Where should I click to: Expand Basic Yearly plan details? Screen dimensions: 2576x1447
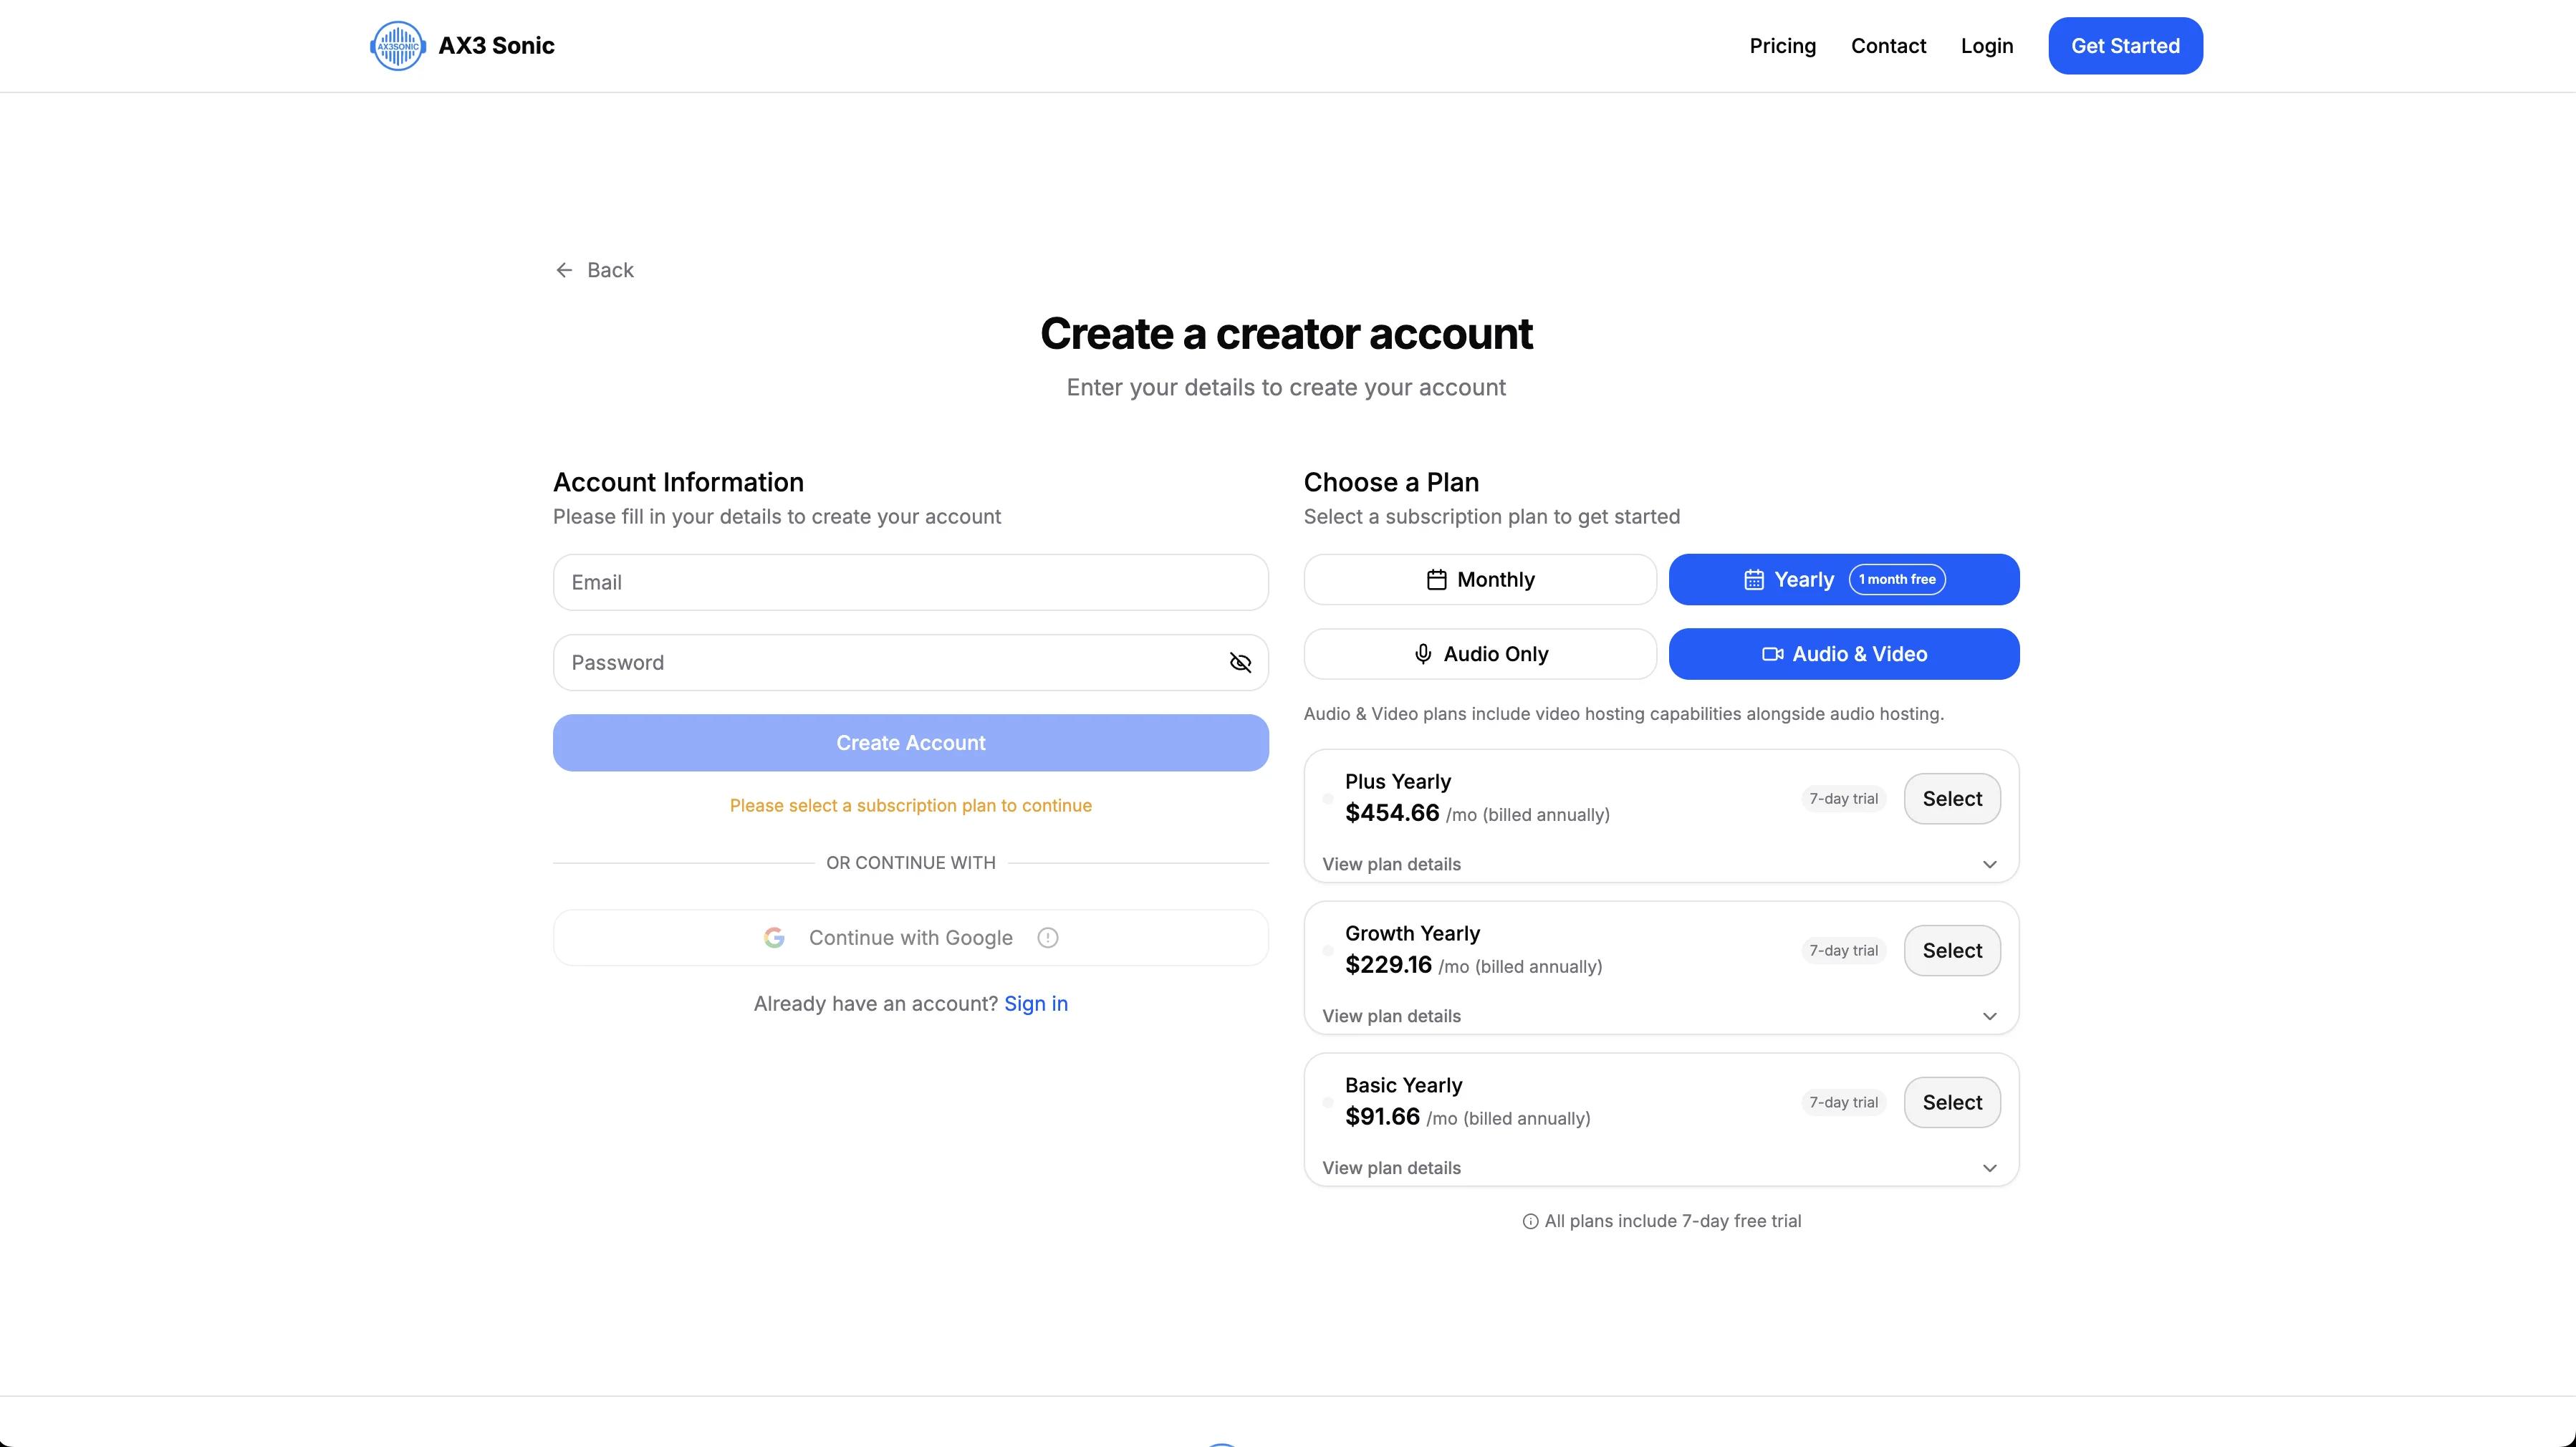(1660, 1168)
